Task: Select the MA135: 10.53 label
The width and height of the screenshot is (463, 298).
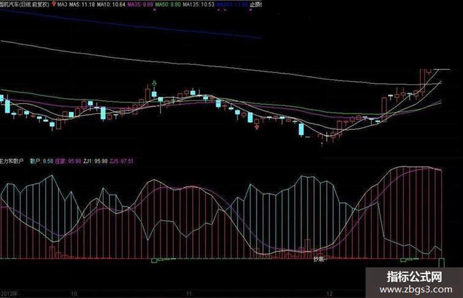Action: tap(198, 4)
